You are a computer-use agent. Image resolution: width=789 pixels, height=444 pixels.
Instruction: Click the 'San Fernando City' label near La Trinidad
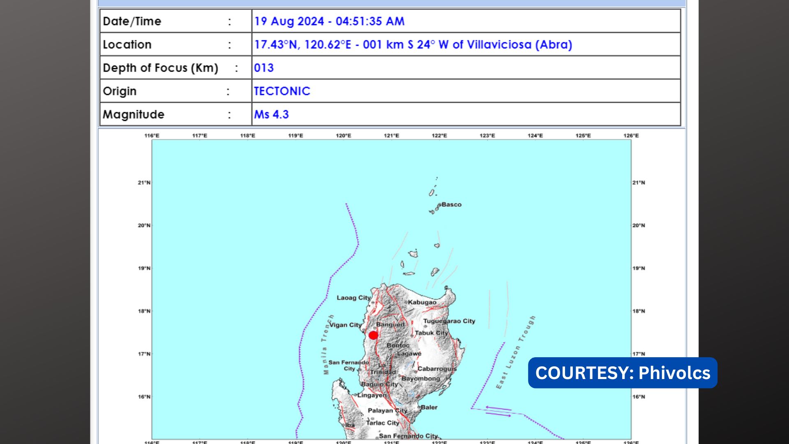click(x=348, y=365)
